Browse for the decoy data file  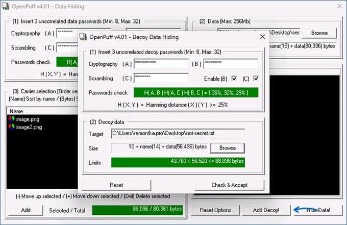(228, 148)
